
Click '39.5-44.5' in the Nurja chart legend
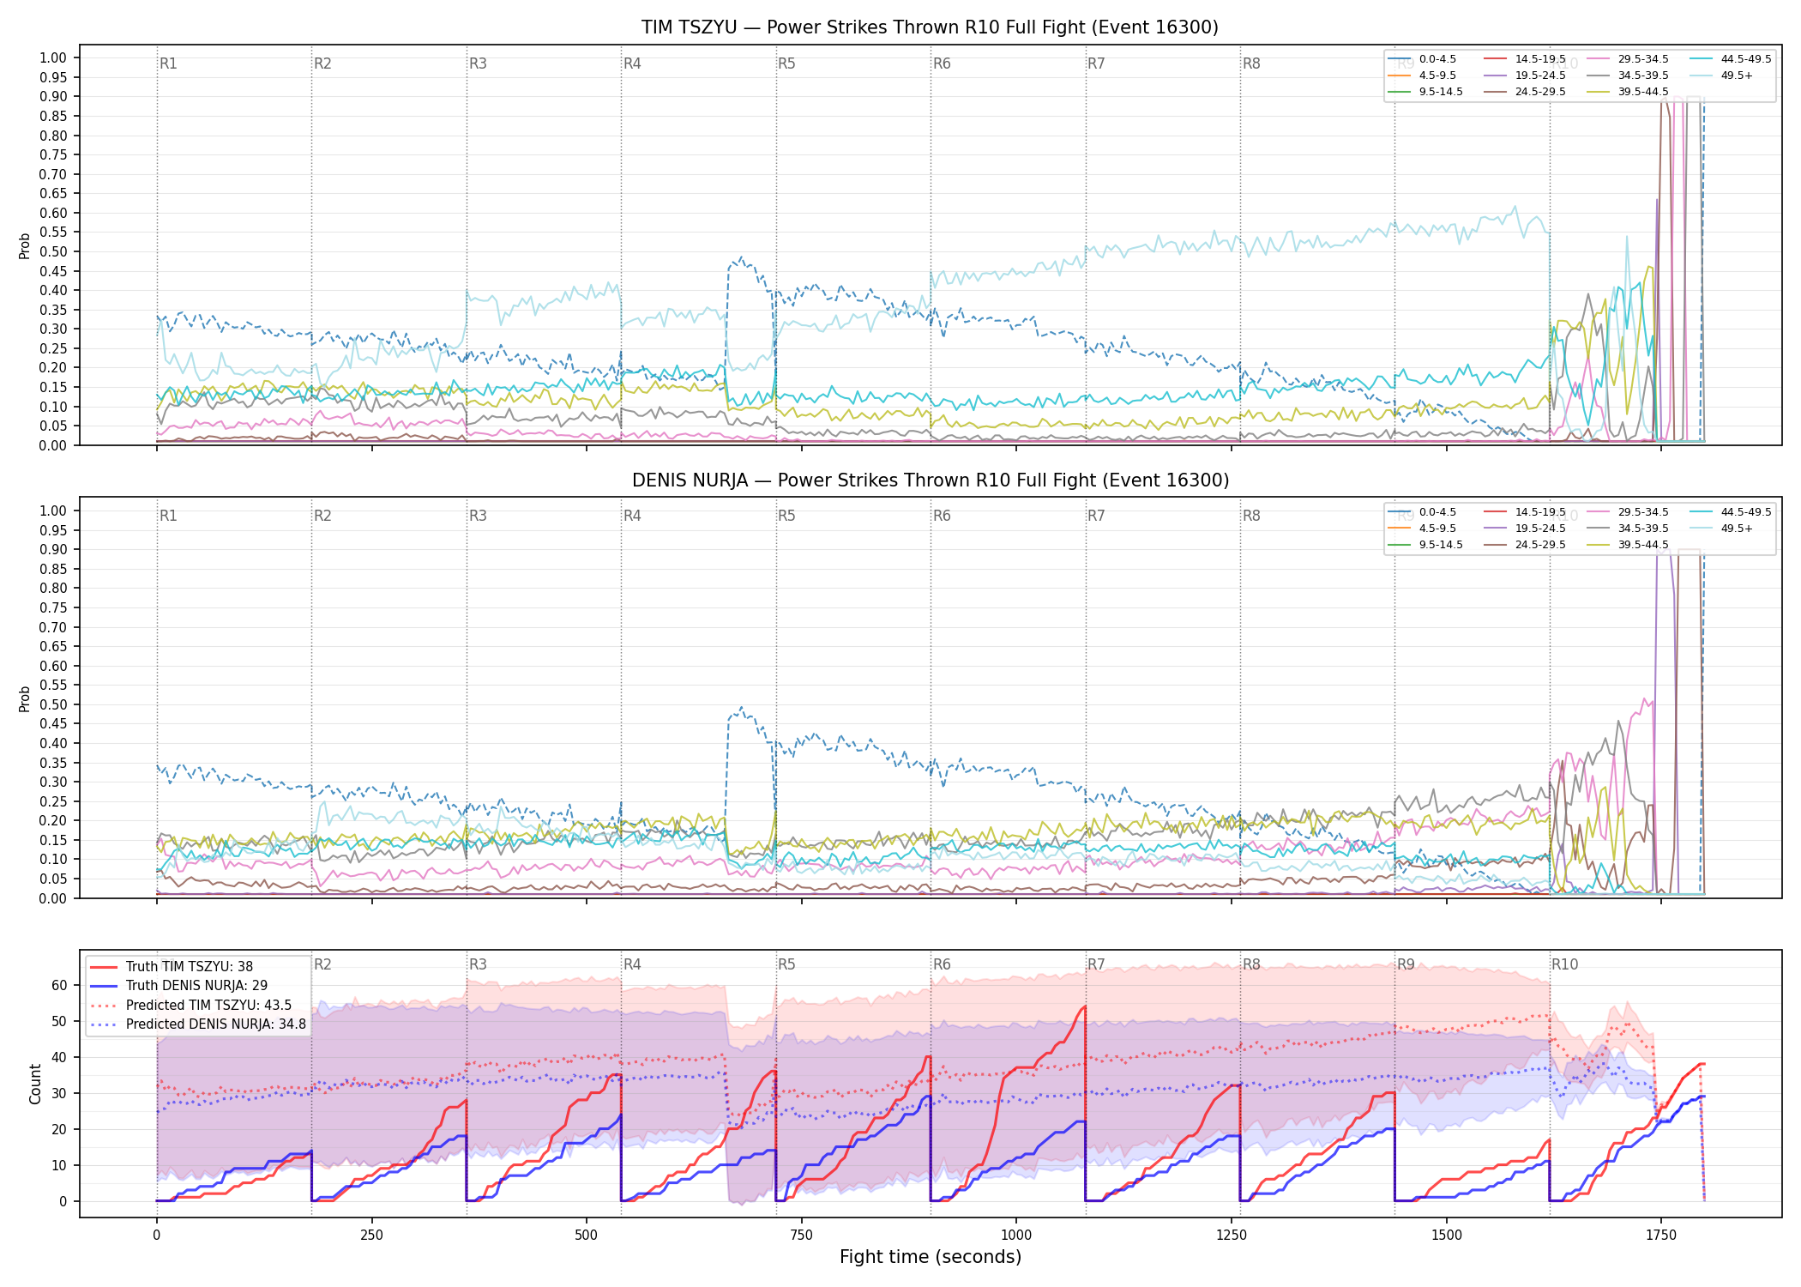(x=1643, y=545)
